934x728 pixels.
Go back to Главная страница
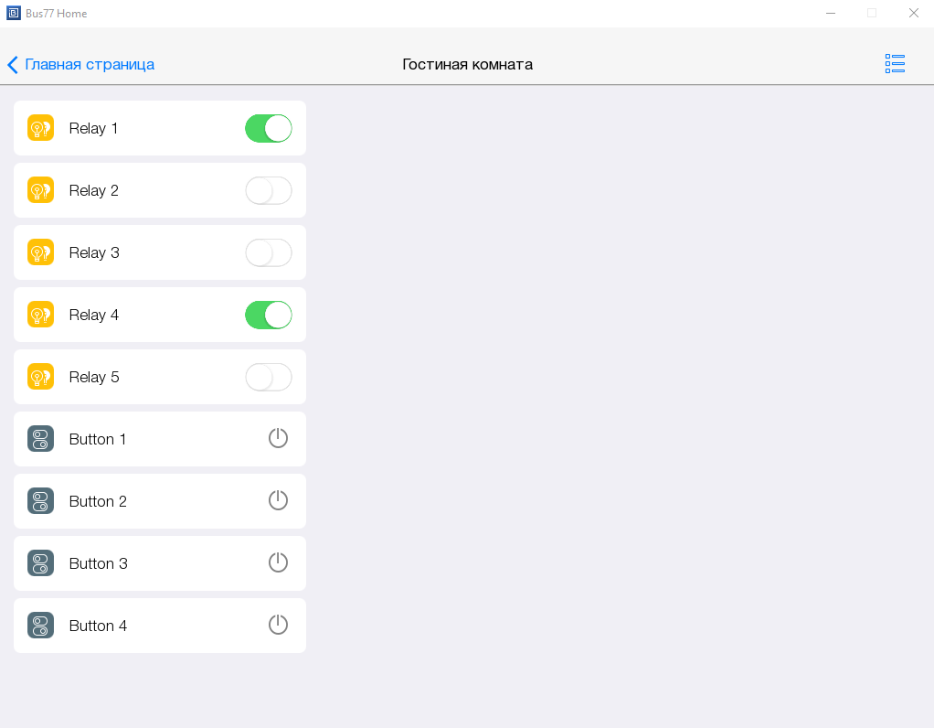pos(89,64)
